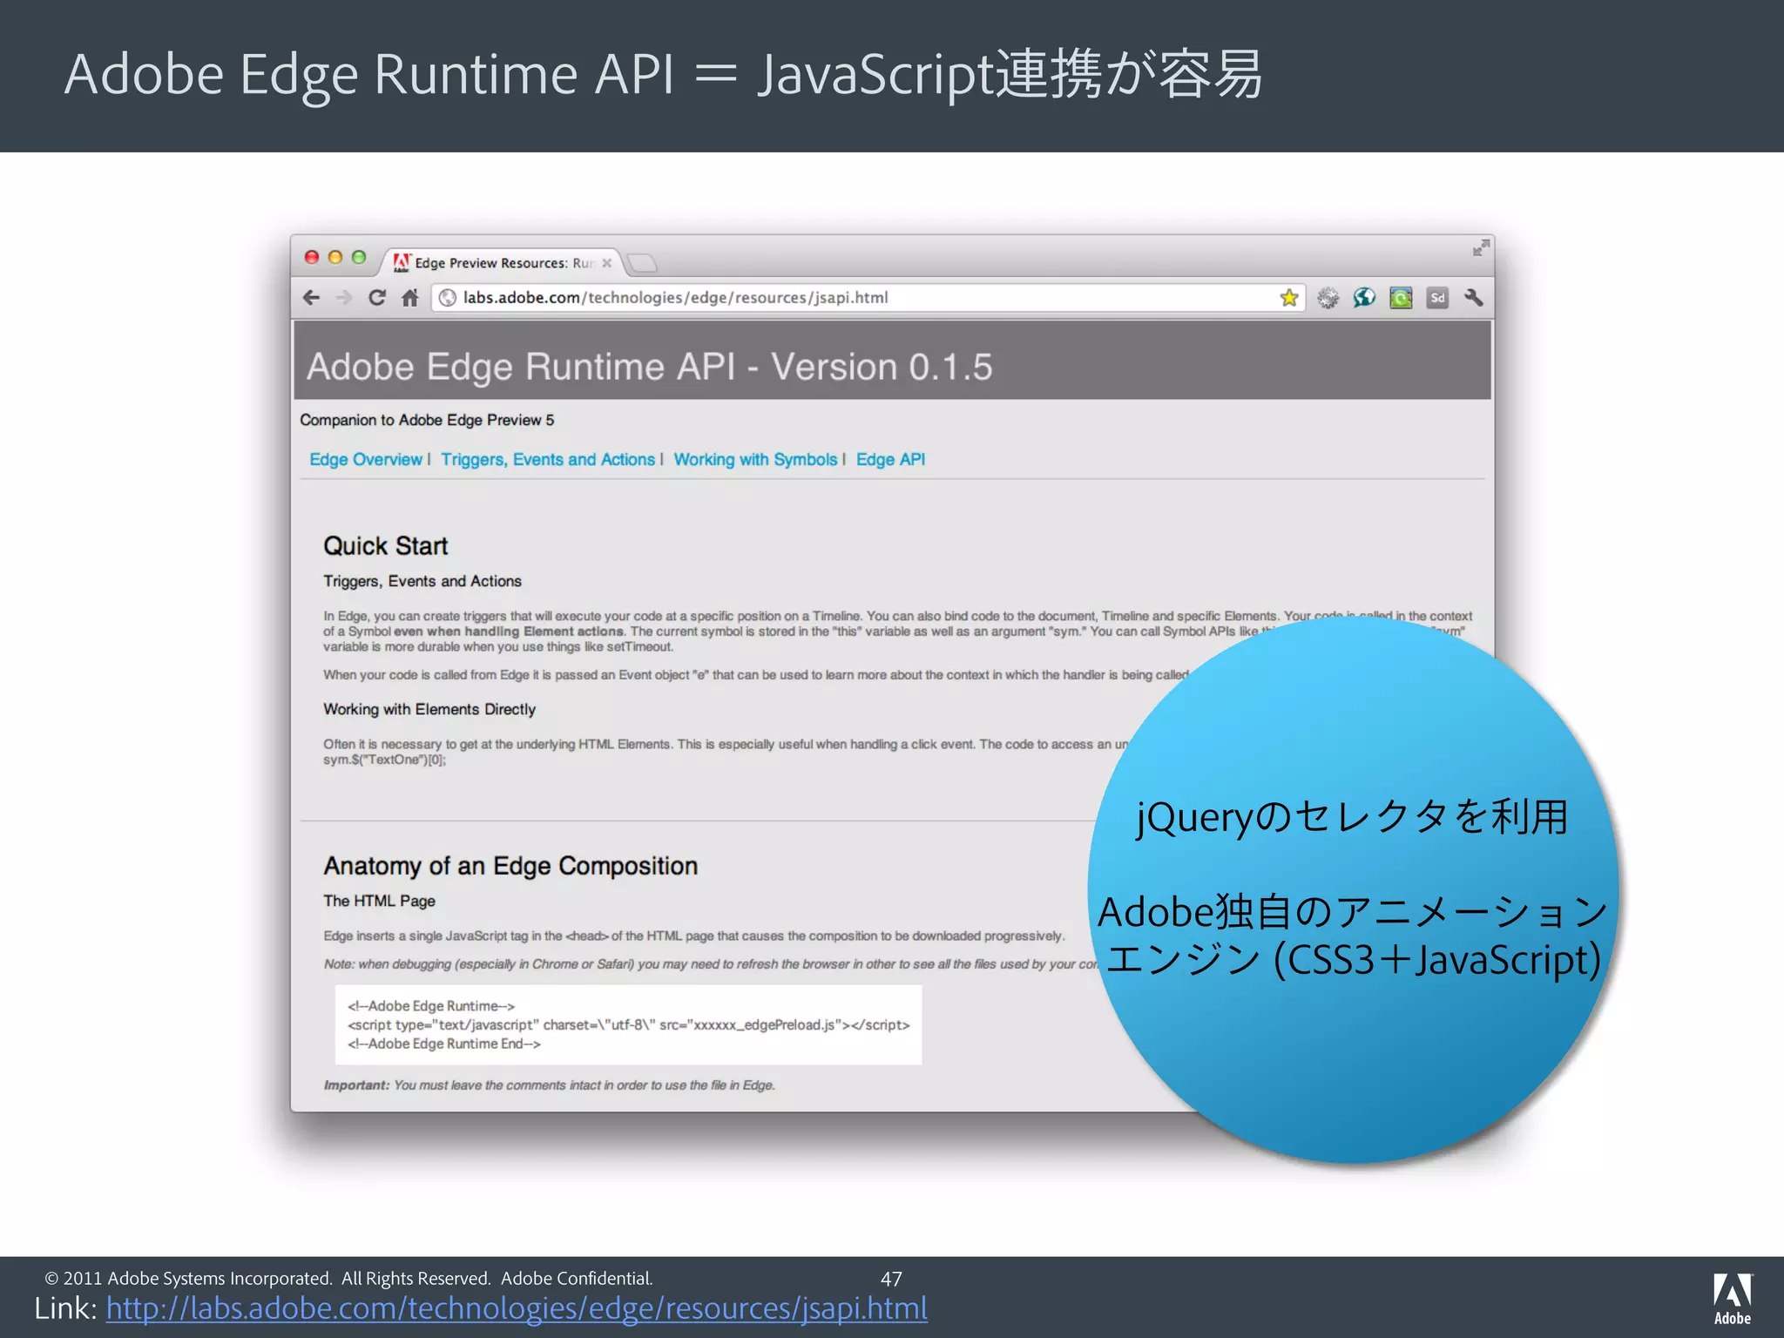Click the green extension icon in toolbar

coord(1401,298)
